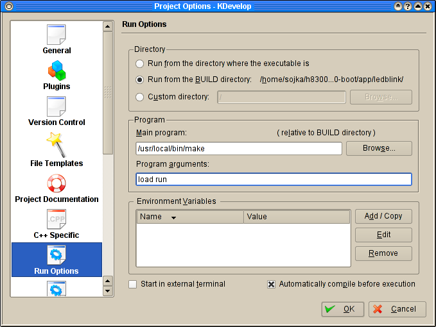
Task: Open the Plugins cubes icon
Action: [57, 71]
